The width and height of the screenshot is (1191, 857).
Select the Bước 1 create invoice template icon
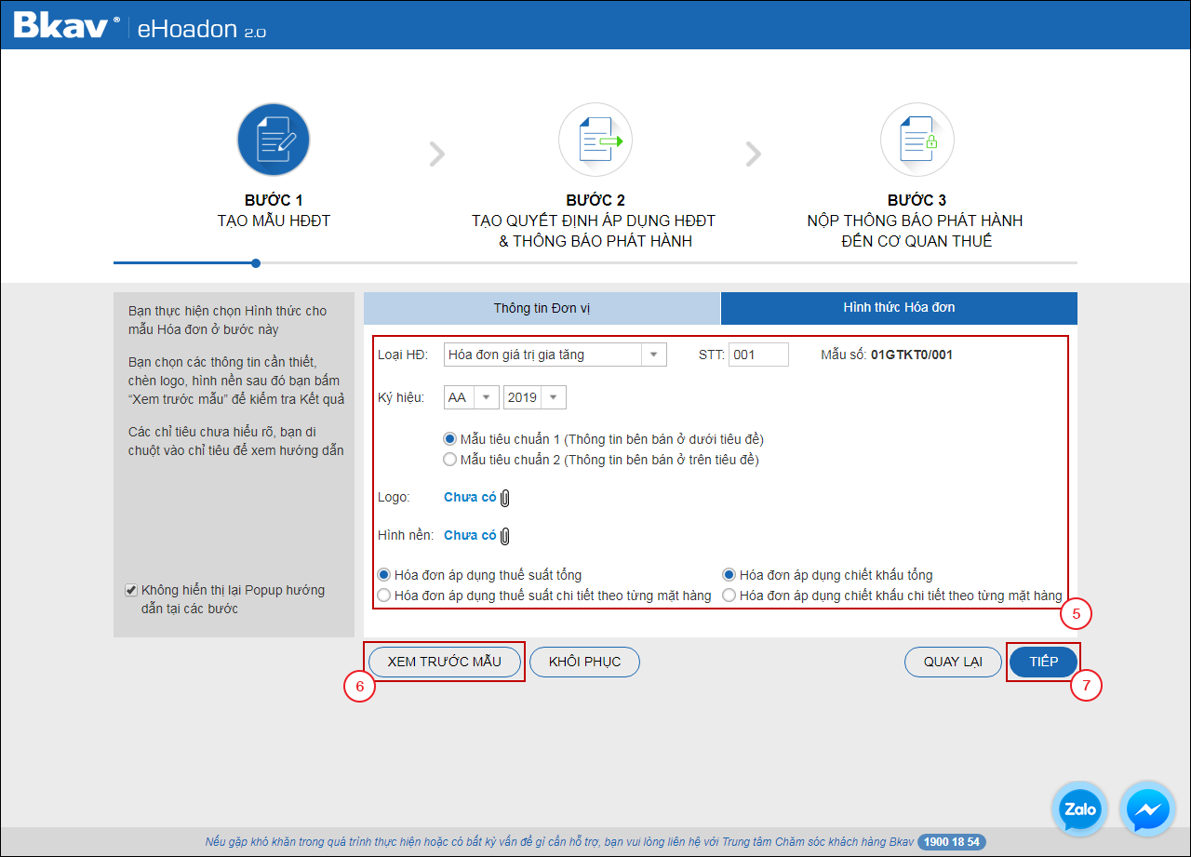pyautogui.click(x=274, y=141)
